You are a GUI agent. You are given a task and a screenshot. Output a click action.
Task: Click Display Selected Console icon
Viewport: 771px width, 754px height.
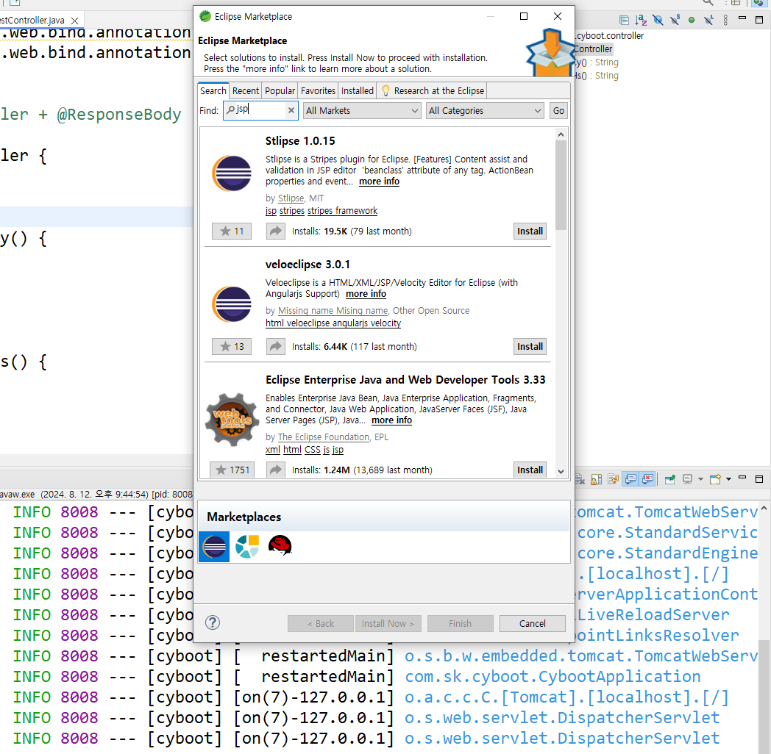pos(687,479)
